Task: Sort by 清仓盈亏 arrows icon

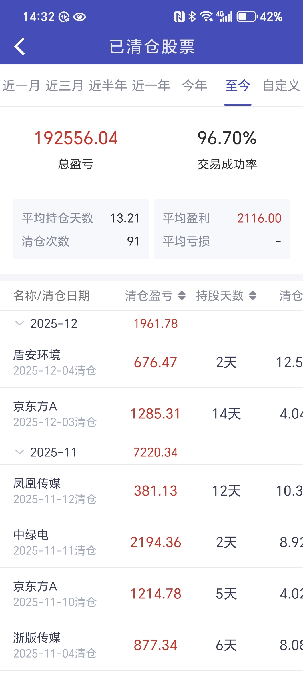Action: point(182,295)
